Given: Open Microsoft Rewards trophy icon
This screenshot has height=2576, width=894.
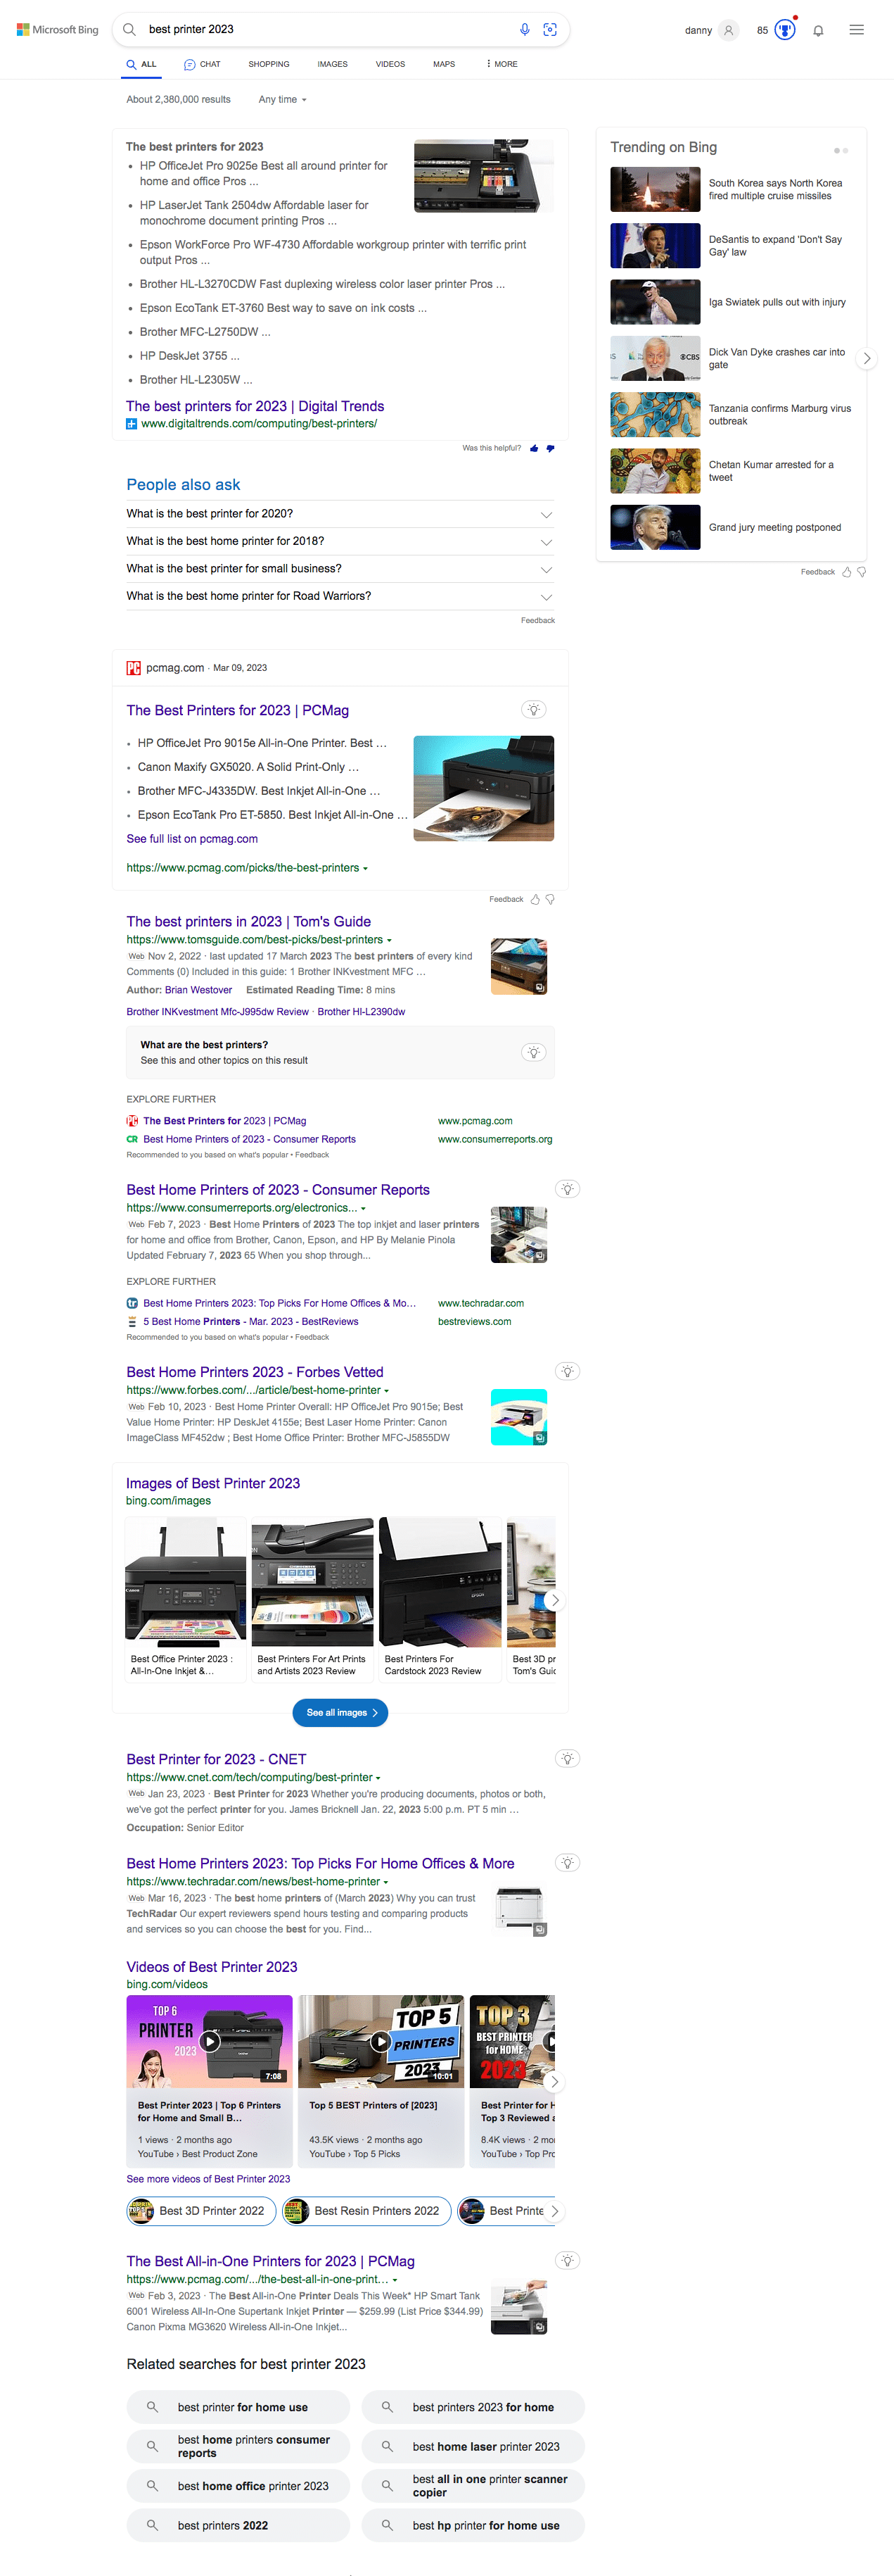Looking at the screenshot, I should 785,30.
